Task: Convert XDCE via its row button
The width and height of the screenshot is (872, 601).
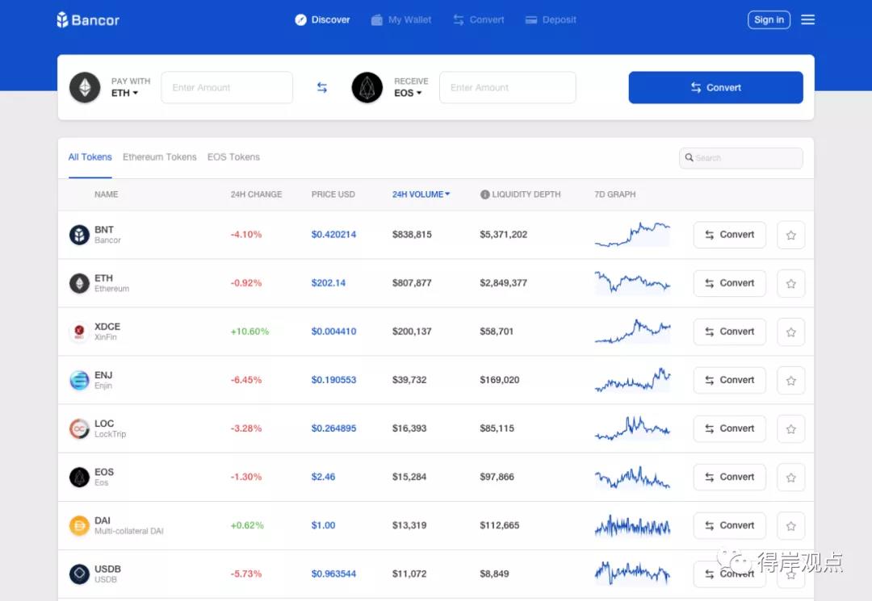Action: point(730,332)
